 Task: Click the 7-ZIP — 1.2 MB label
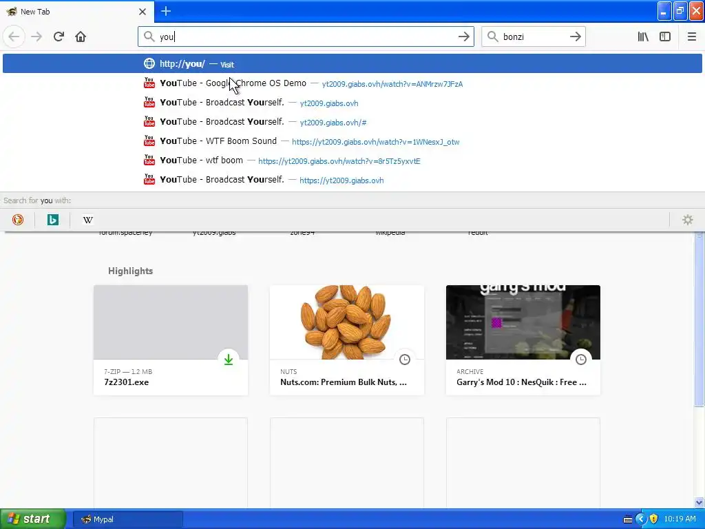coord(128,371)
